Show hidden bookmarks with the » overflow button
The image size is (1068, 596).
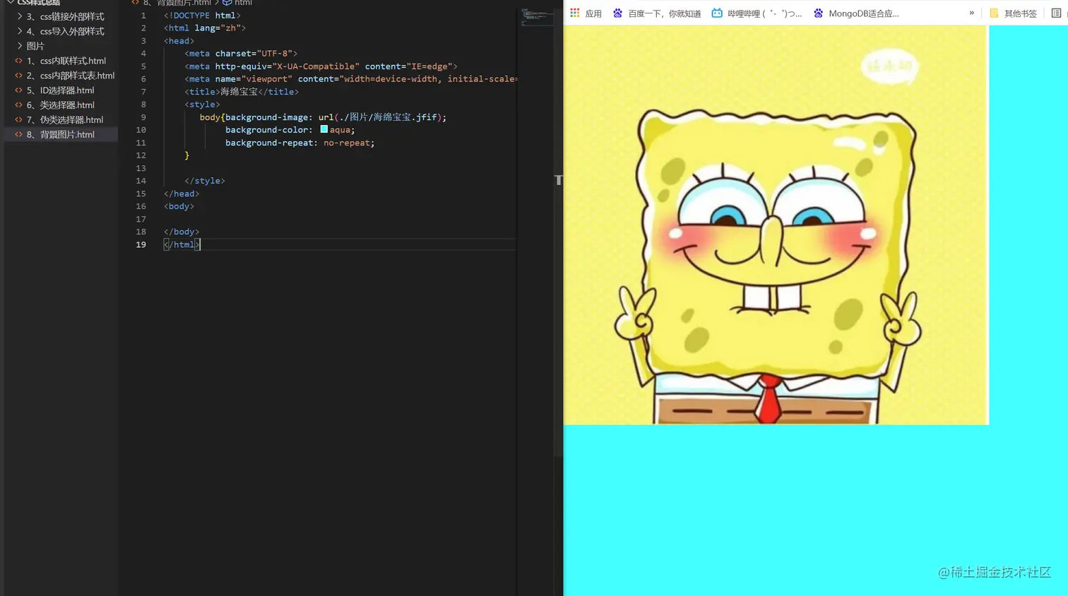pyautogui.click(x=972, y=13)
